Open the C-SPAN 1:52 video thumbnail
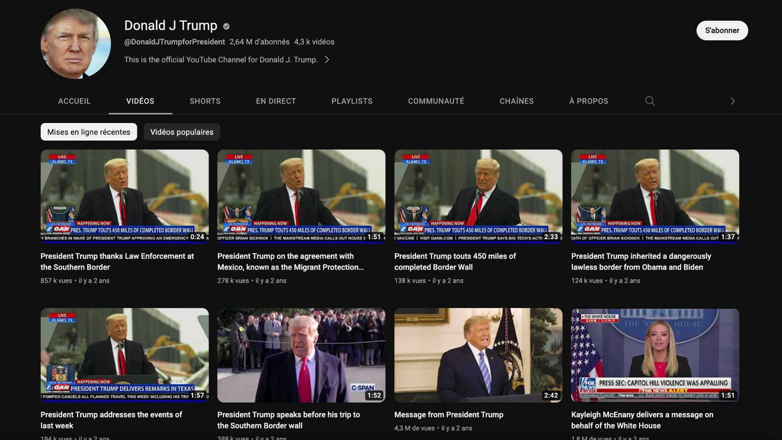Viewport: 782px width, 440px height. click(x=301, y=355)
